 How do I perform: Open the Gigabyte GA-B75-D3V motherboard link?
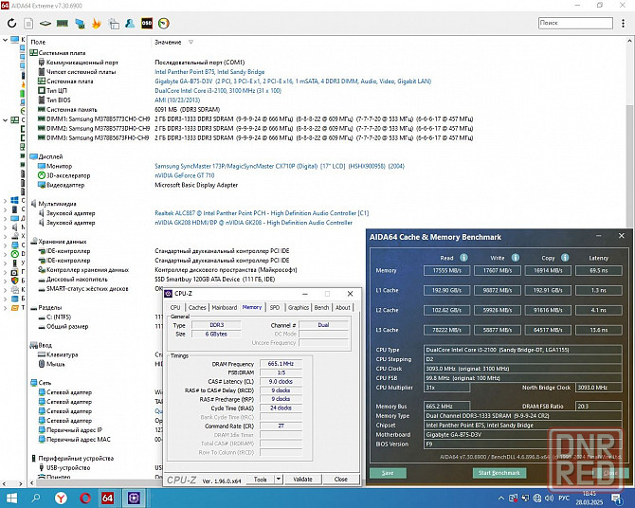pyautogui.click(x=293, y=81)
